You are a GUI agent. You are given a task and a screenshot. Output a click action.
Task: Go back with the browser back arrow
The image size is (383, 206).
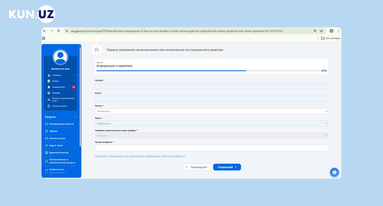click(44, 31)
